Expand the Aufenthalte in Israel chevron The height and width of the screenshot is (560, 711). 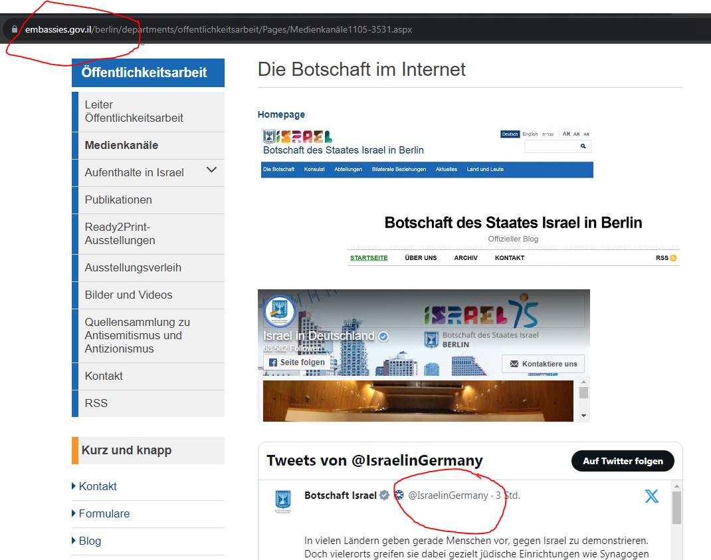point(211,170)
